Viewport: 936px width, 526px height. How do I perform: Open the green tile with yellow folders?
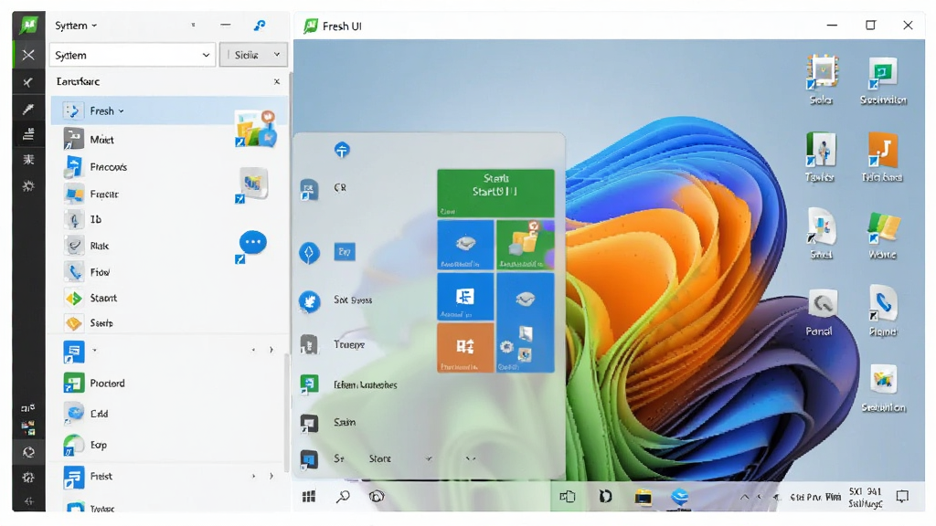tap(526, 245)
